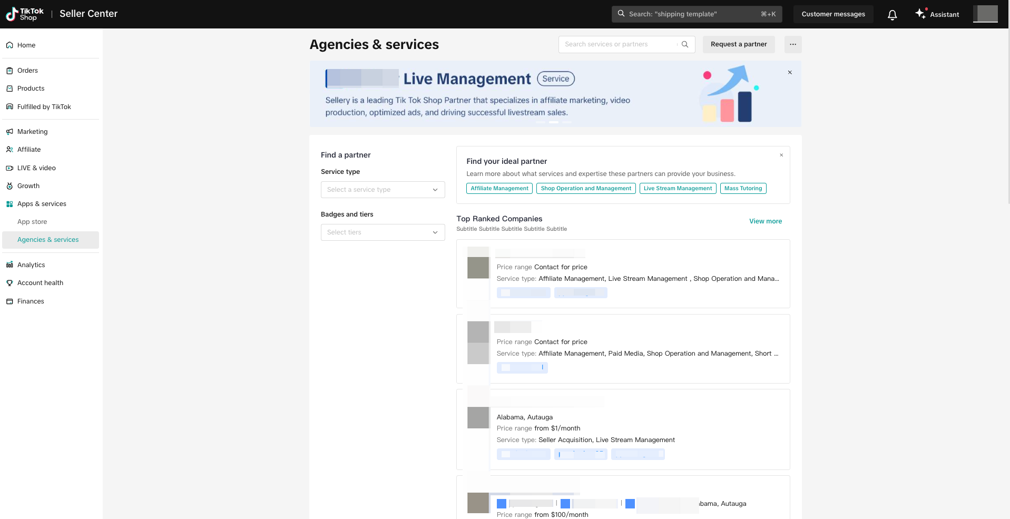Viewport: 1010px width, 519px height.
Task: Collapse the Apps & services sidebar section
Action: click(42, 204)
